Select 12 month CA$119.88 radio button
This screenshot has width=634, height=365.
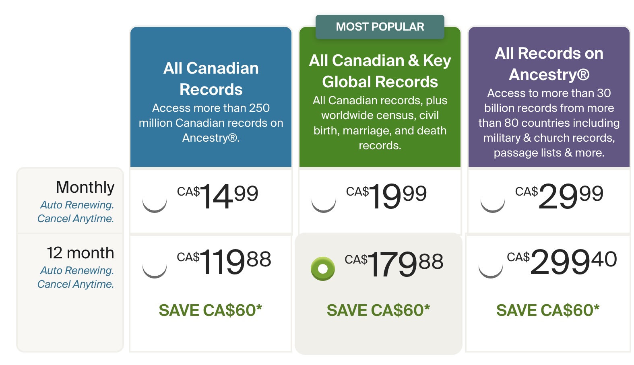[x=155, y=266]
